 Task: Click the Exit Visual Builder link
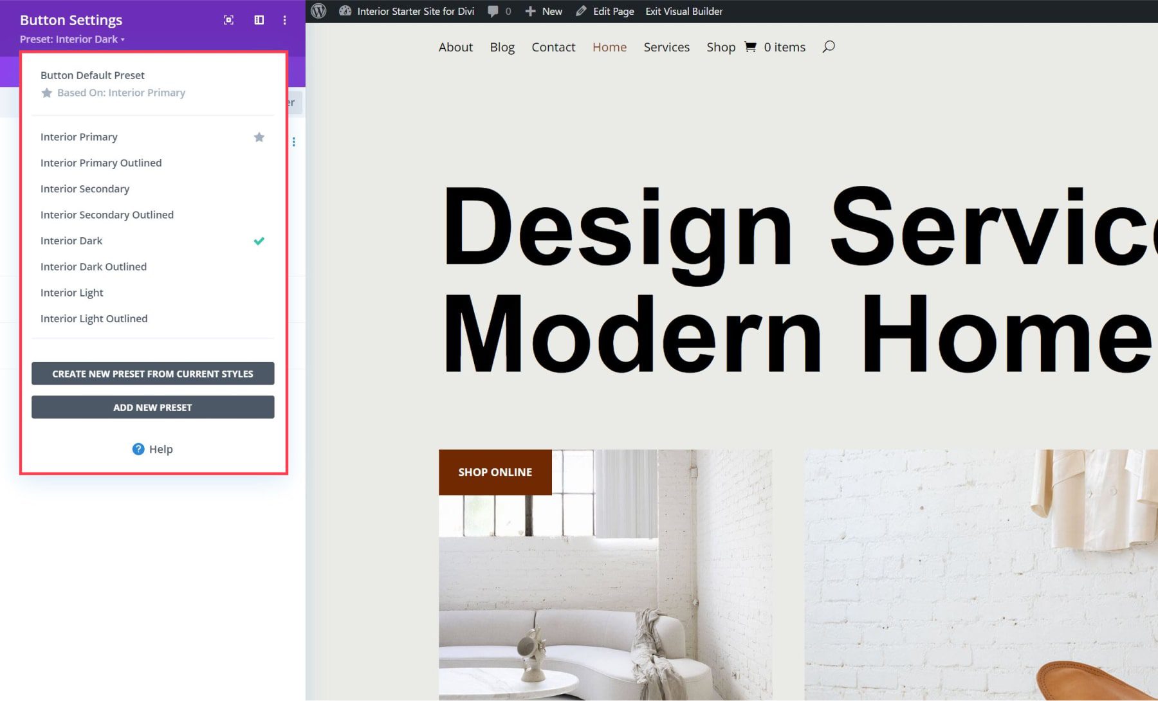tap(683, 11)
